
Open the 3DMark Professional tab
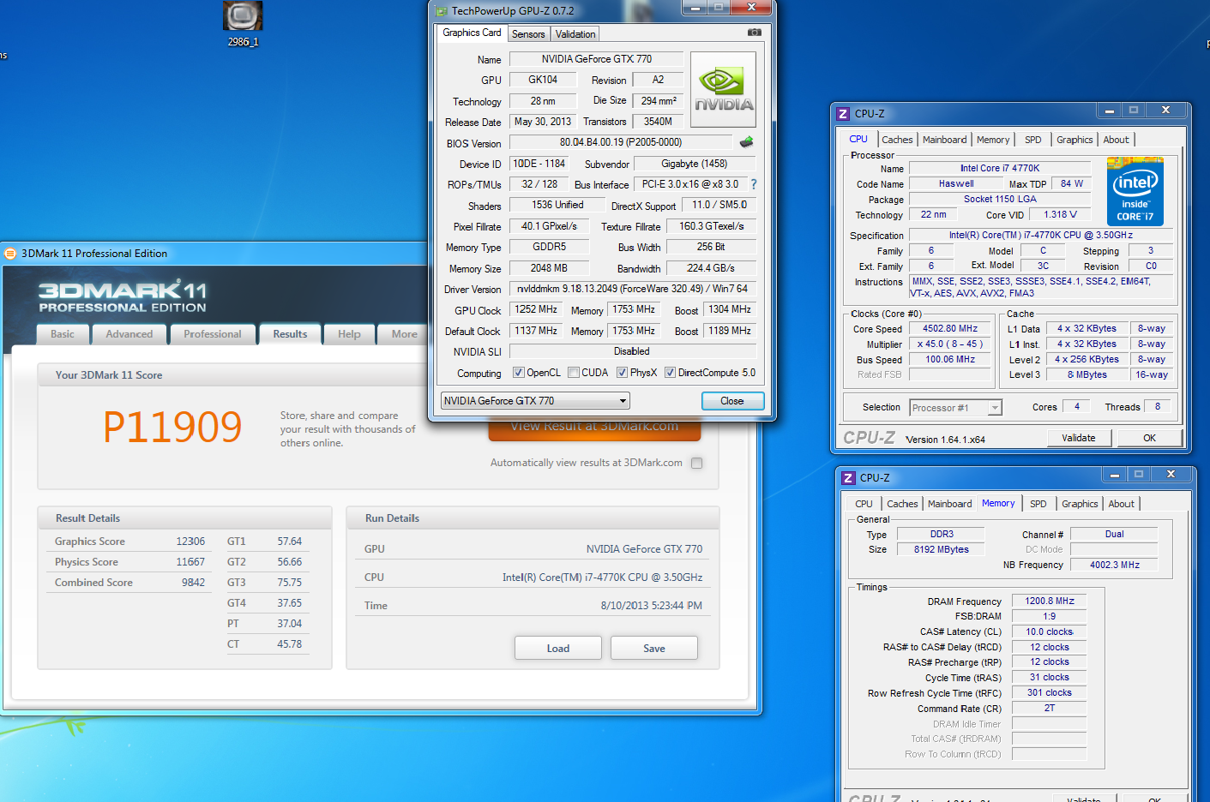click(213, 334)
